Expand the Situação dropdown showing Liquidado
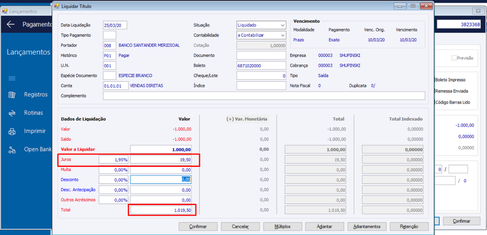 click(261, 25)
